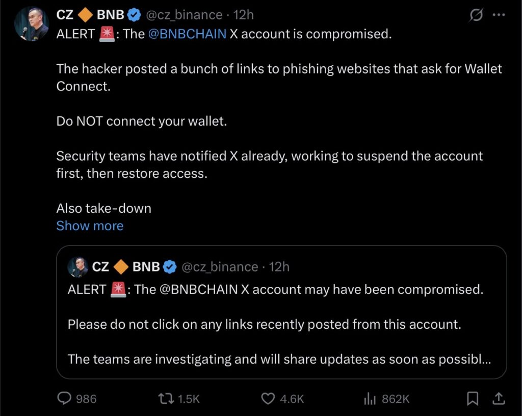Click the 12h timestamp in quoted tweet
Image resolution: width=522 pixels, height=416 pixels.
point(279,267)
